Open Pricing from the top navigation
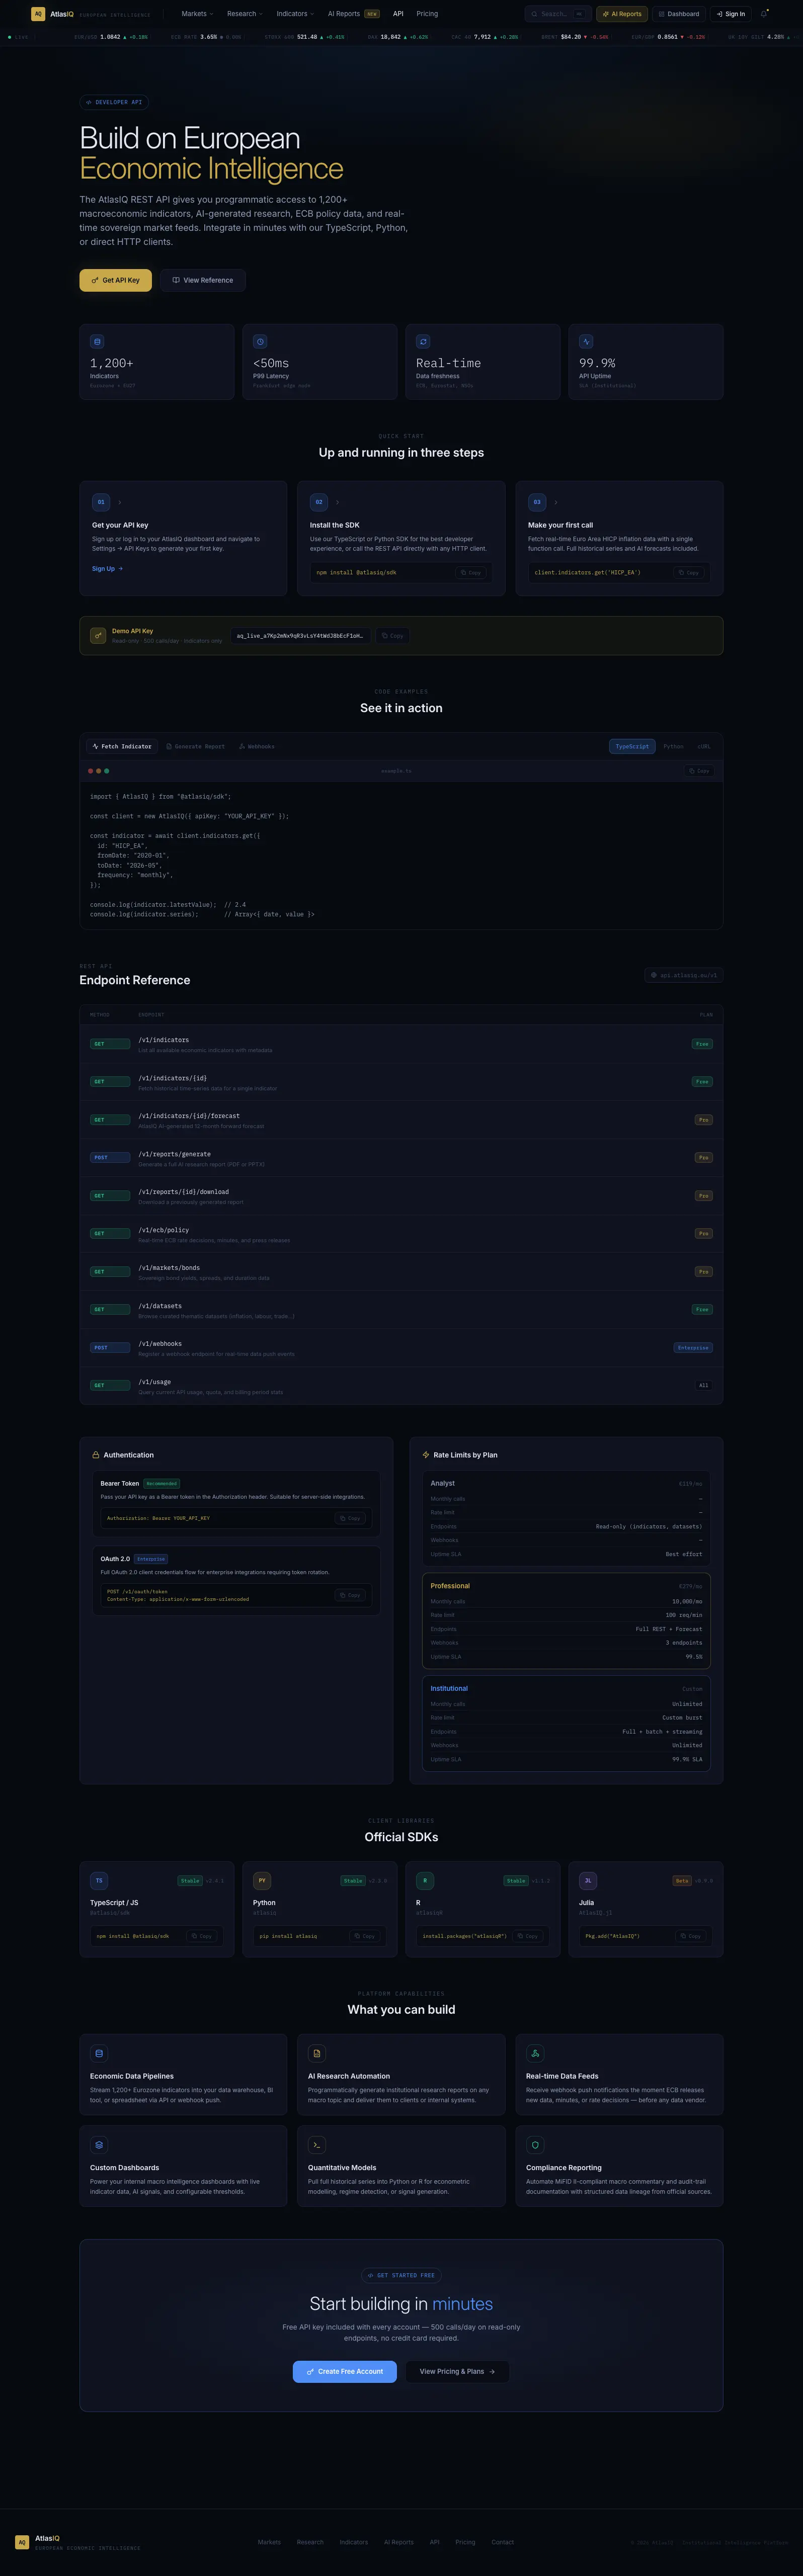803x2576 pixels. [427, 14]
